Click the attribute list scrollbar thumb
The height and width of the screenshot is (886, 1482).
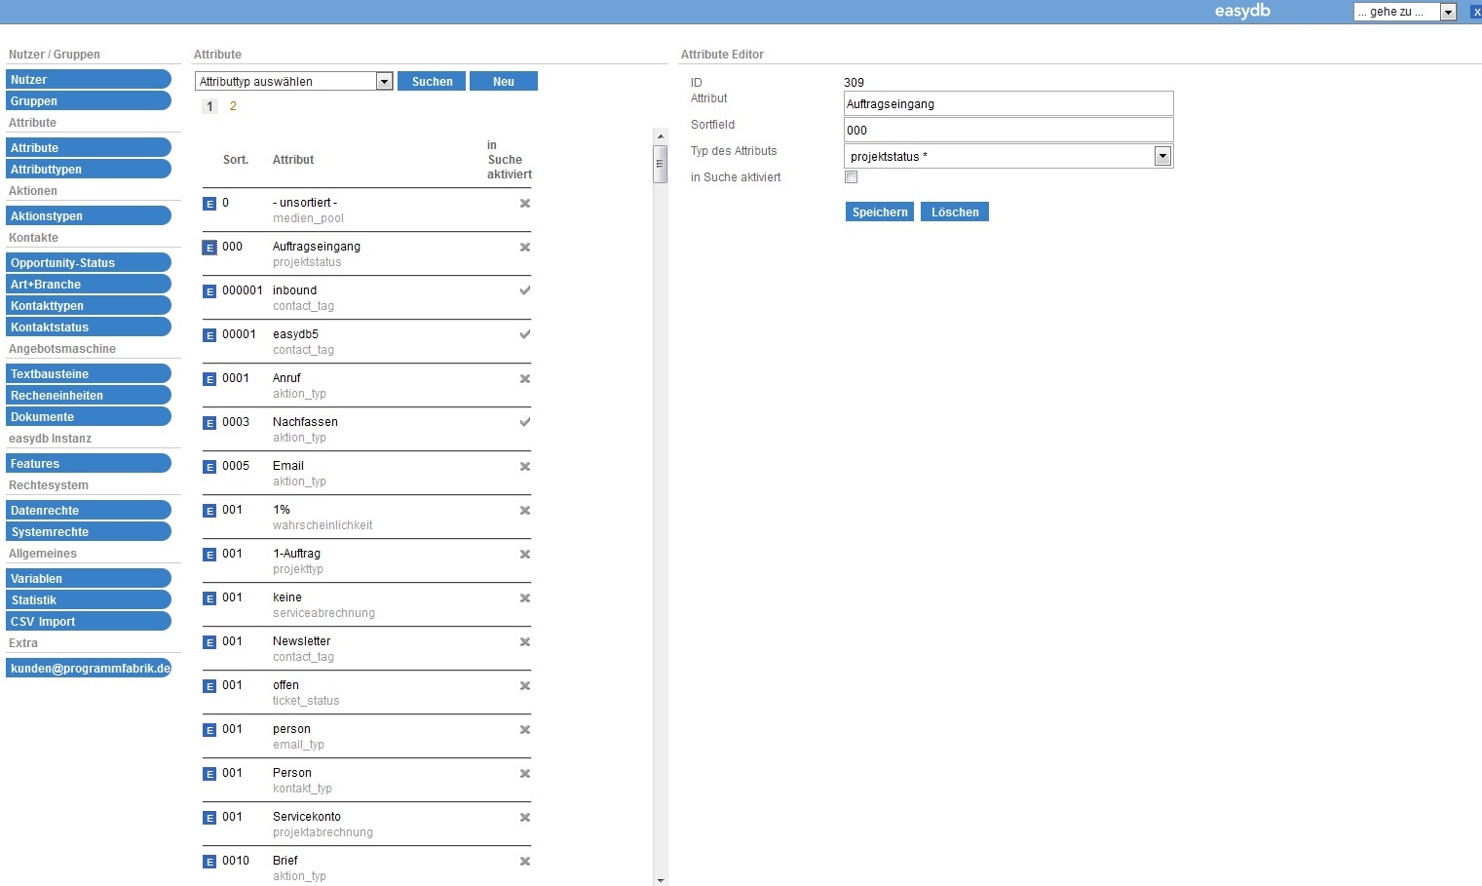click(661, 164)
